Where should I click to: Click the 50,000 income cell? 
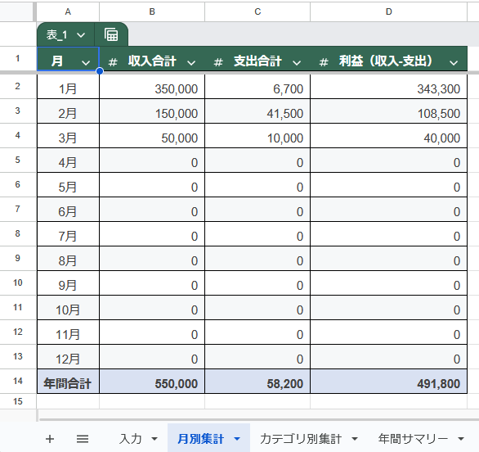tap(152, 136)
